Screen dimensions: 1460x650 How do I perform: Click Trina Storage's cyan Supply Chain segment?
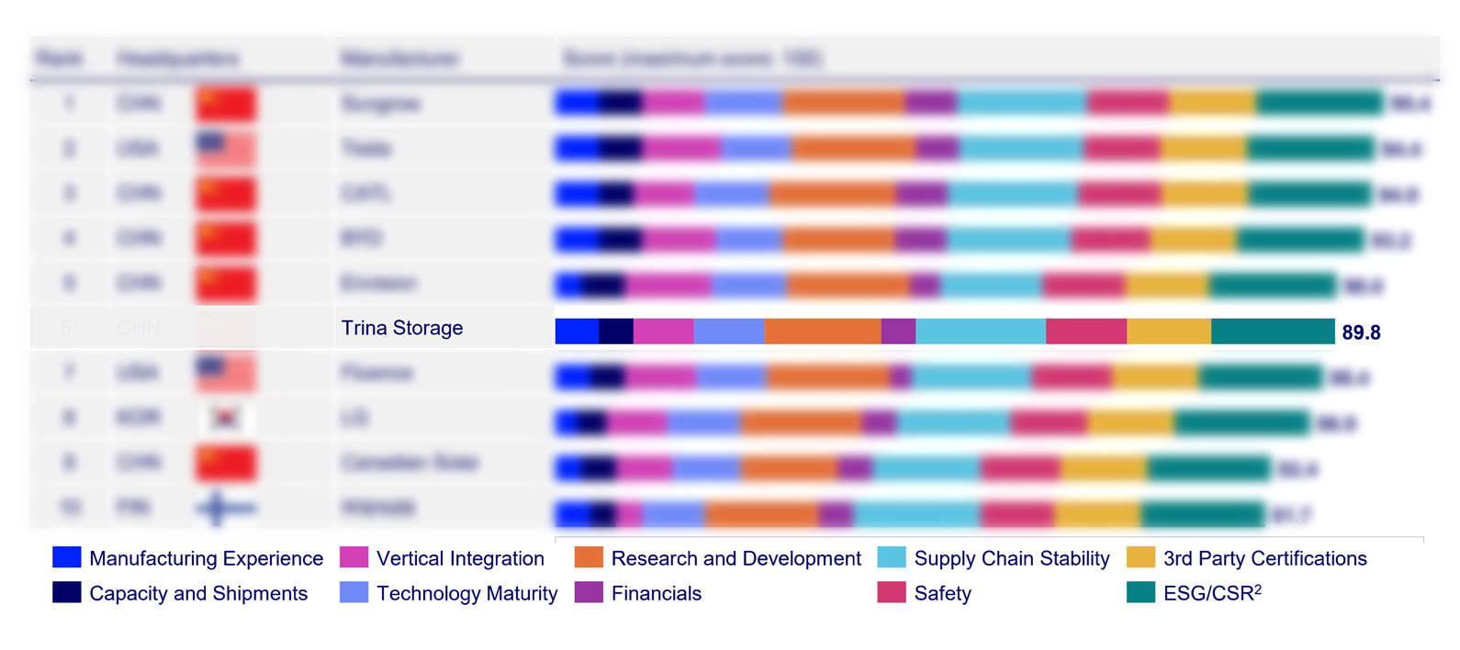click(981, 331)
